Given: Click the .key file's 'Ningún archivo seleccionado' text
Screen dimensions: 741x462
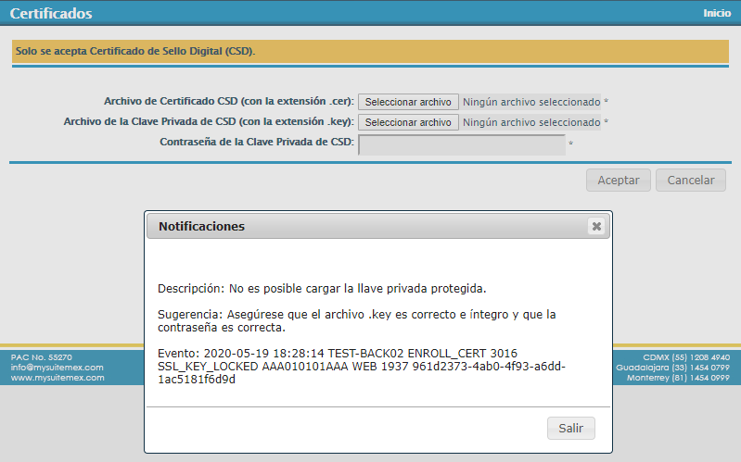Looking at the screenshot, I should 531,122.
